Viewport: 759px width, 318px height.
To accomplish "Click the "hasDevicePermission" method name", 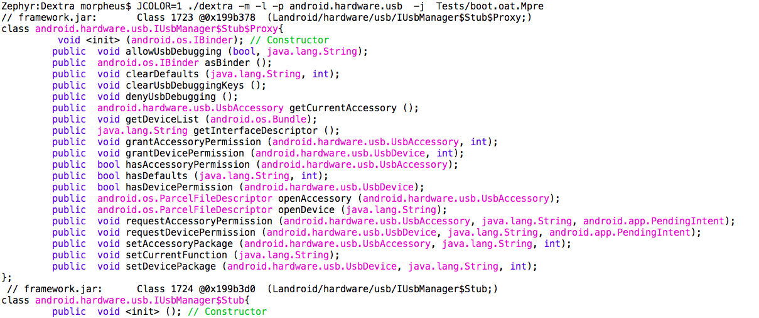I will [179, 187].
